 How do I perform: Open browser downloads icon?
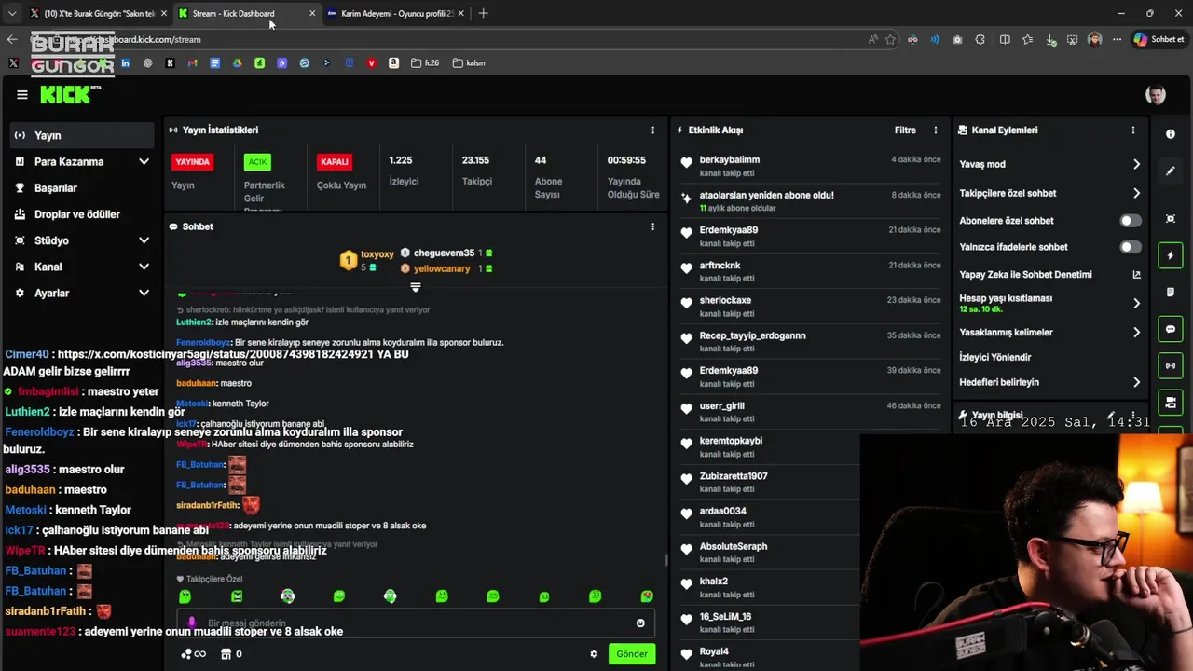pos(1049,39)
